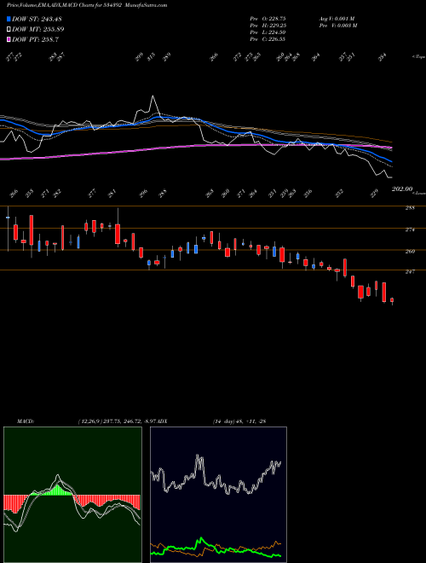The height and width of the screenshot is (563, 426).
Task: Click the chart title at the top
Action: tap(87, 5)
